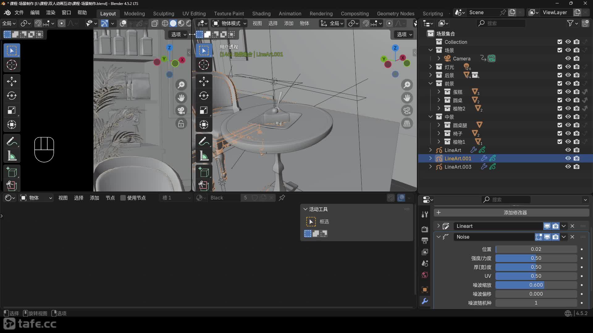Expand the LineArt.003 tree item
The height and width of the screenshot is (333, 593).
431,167
